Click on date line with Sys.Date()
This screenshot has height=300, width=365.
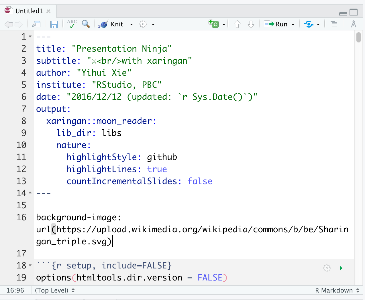tap(147, 97)
